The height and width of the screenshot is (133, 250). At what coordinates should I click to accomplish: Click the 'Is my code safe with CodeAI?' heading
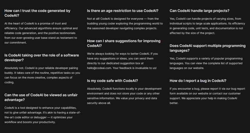tap(112, 81)
